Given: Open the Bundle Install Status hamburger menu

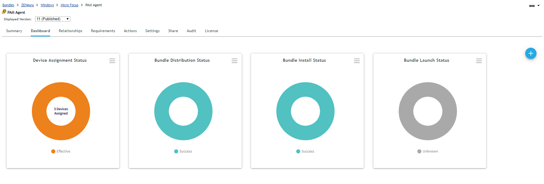Looking at the screenshot, I should (357, 61).
